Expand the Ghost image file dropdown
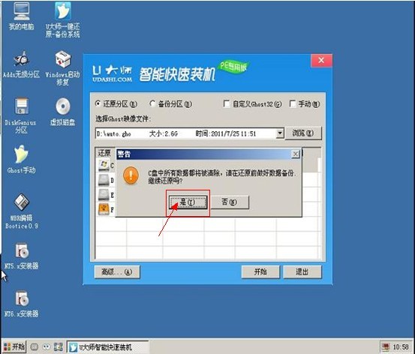 pos(280,133)
